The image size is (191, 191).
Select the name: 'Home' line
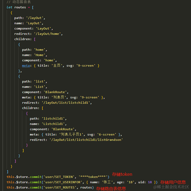point(35,55)
